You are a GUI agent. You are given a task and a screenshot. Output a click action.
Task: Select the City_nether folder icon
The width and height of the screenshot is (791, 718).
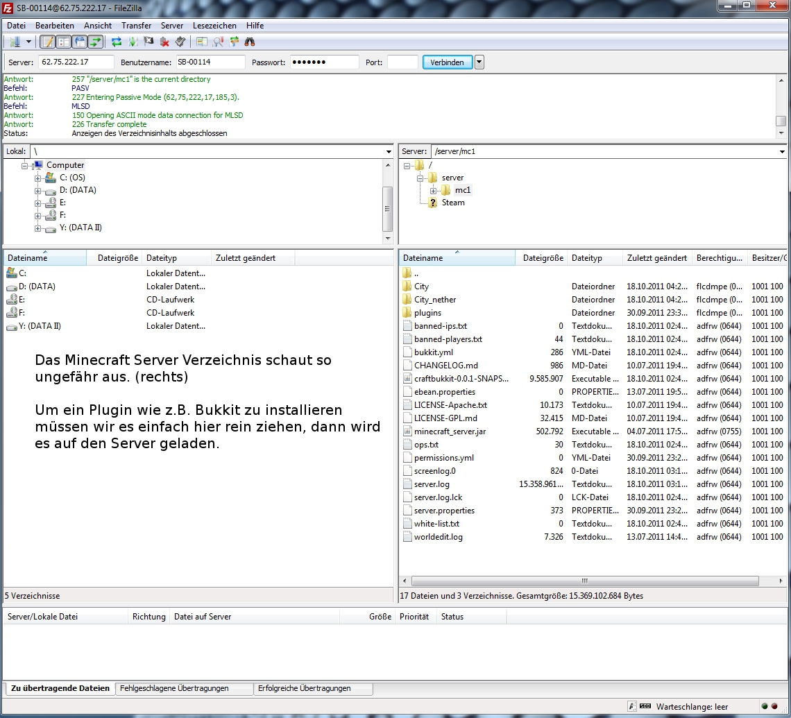tap(407, 300)
